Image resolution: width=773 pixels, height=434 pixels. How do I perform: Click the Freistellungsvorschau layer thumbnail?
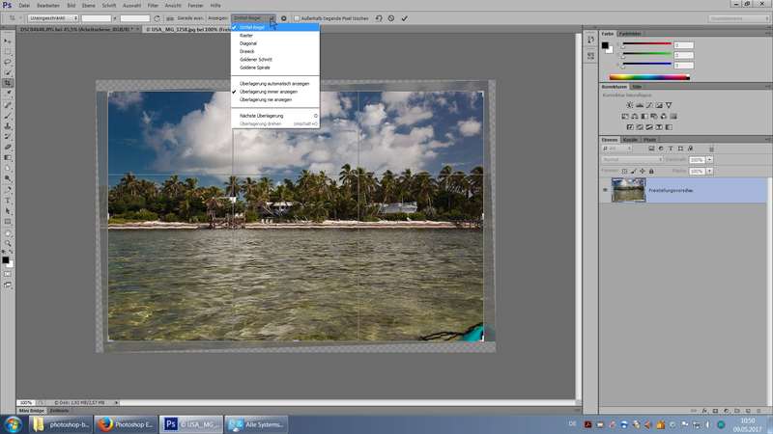click(x=628, y=191)
